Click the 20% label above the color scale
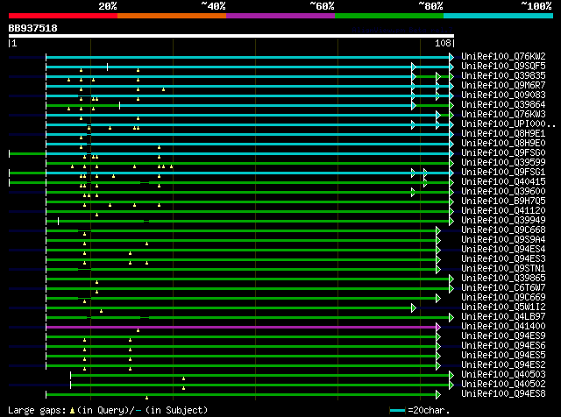The height and width of the screenshot is (417, 561). (107, 6)
